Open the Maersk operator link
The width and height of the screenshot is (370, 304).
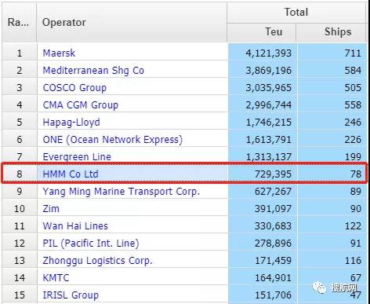59,53
